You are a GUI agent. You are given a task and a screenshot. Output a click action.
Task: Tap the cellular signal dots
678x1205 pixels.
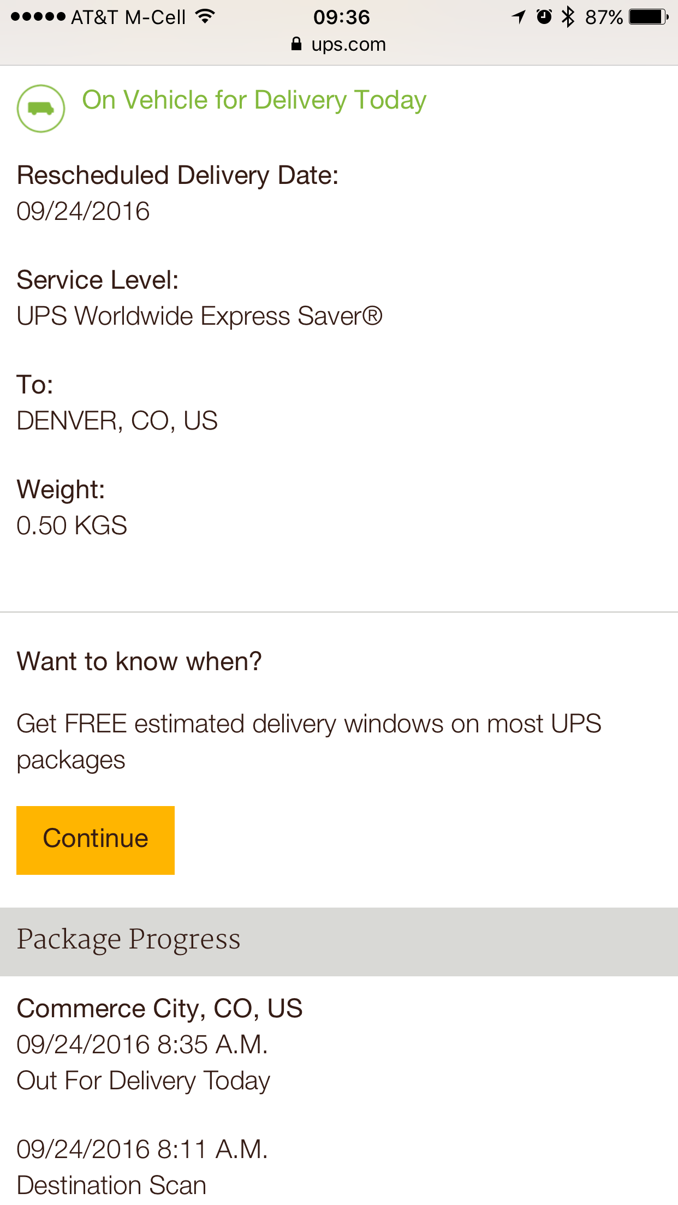pos(38,17)
